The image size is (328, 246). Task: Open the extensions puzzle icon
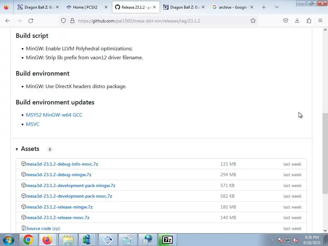point(309,20)
